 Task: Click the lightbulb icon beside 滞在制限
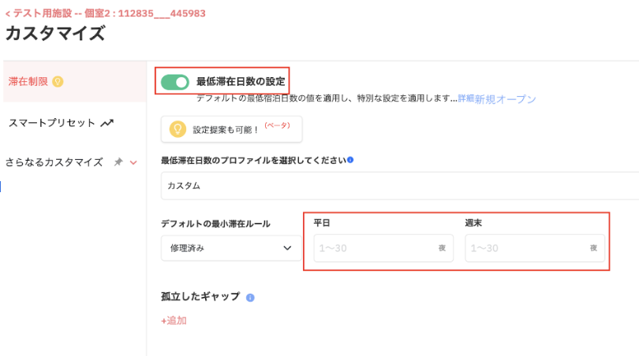pos(58,81)
